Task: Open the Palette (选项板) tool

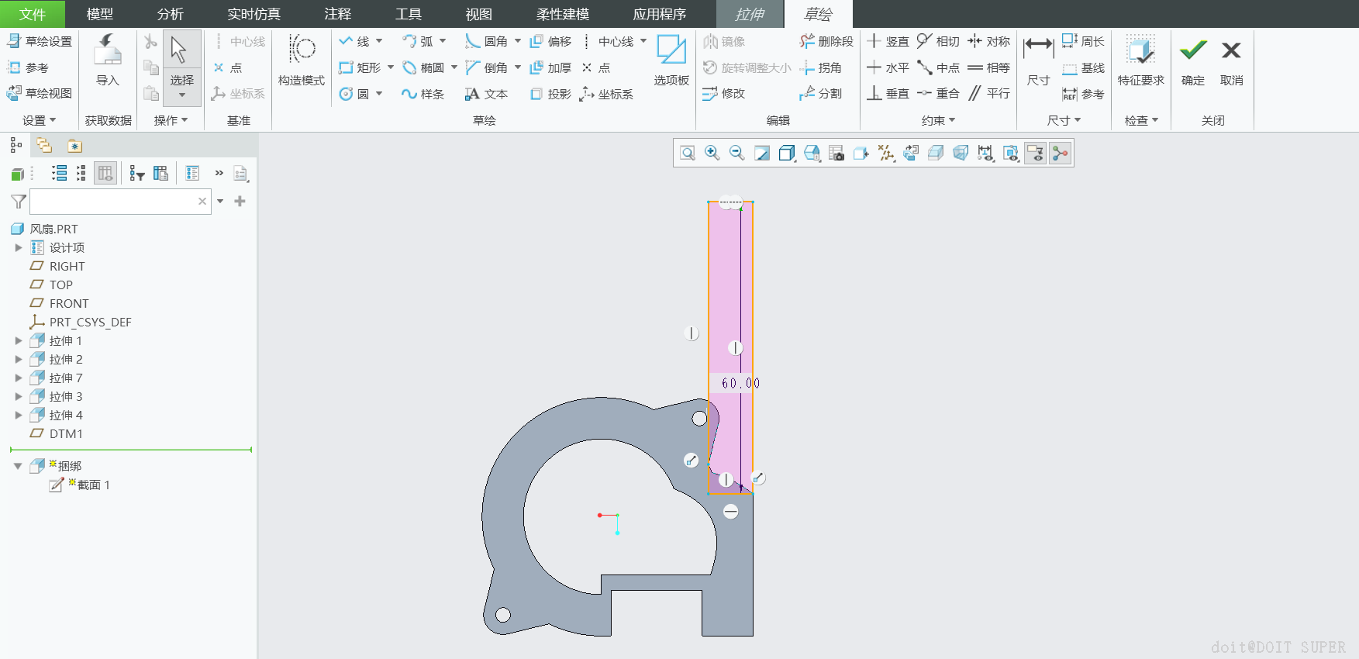Action: 671,59
